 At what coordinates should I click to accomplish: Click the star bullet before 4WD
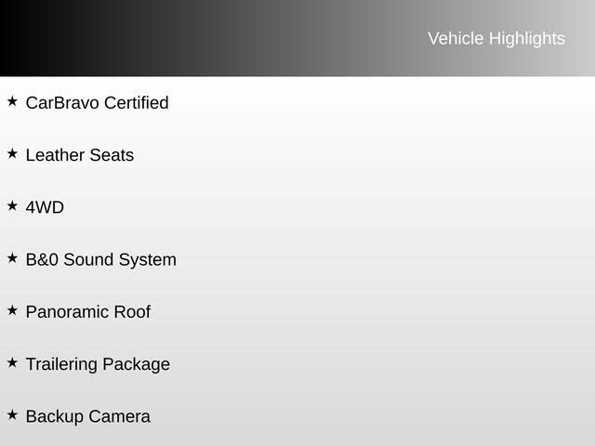(12, 205)
